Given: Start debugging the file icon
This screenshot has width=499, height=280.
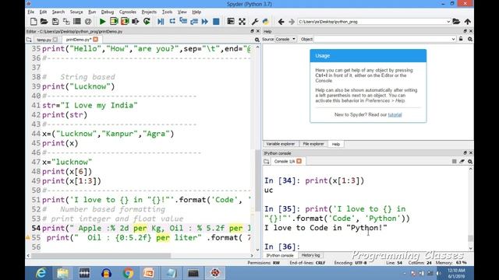Looking at the screenshot, I should (161, 22).
